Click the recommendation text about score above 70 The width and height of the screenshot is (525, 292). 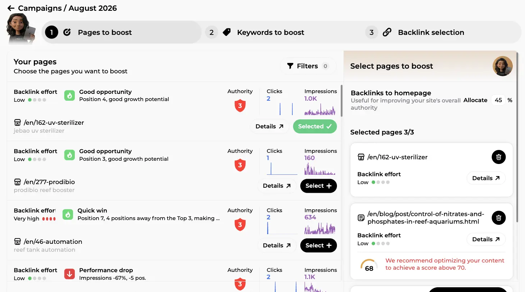pyautogui.click(x=445, y=264)
